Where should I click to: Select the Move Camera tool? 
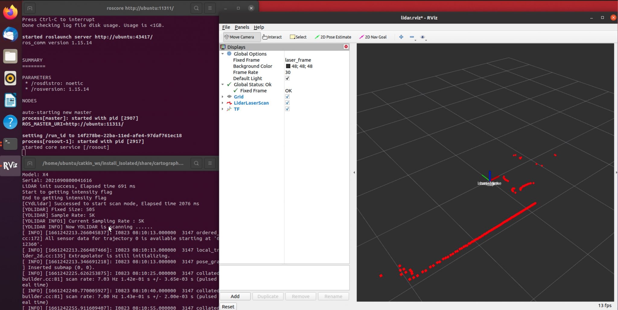point(241,37)
